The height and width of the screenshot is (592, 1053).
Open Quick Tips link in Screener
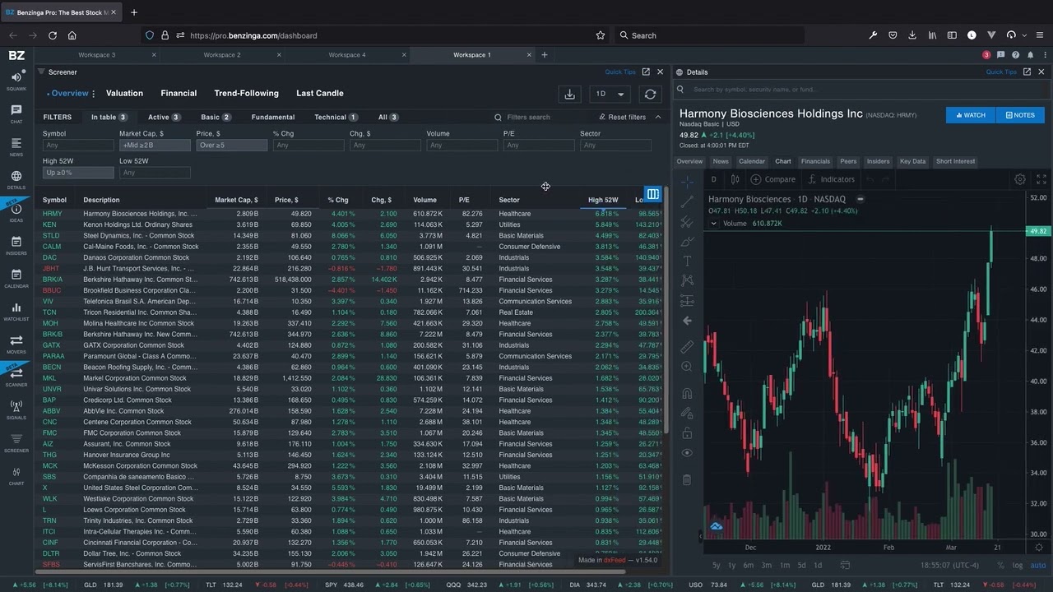point(620,72)
